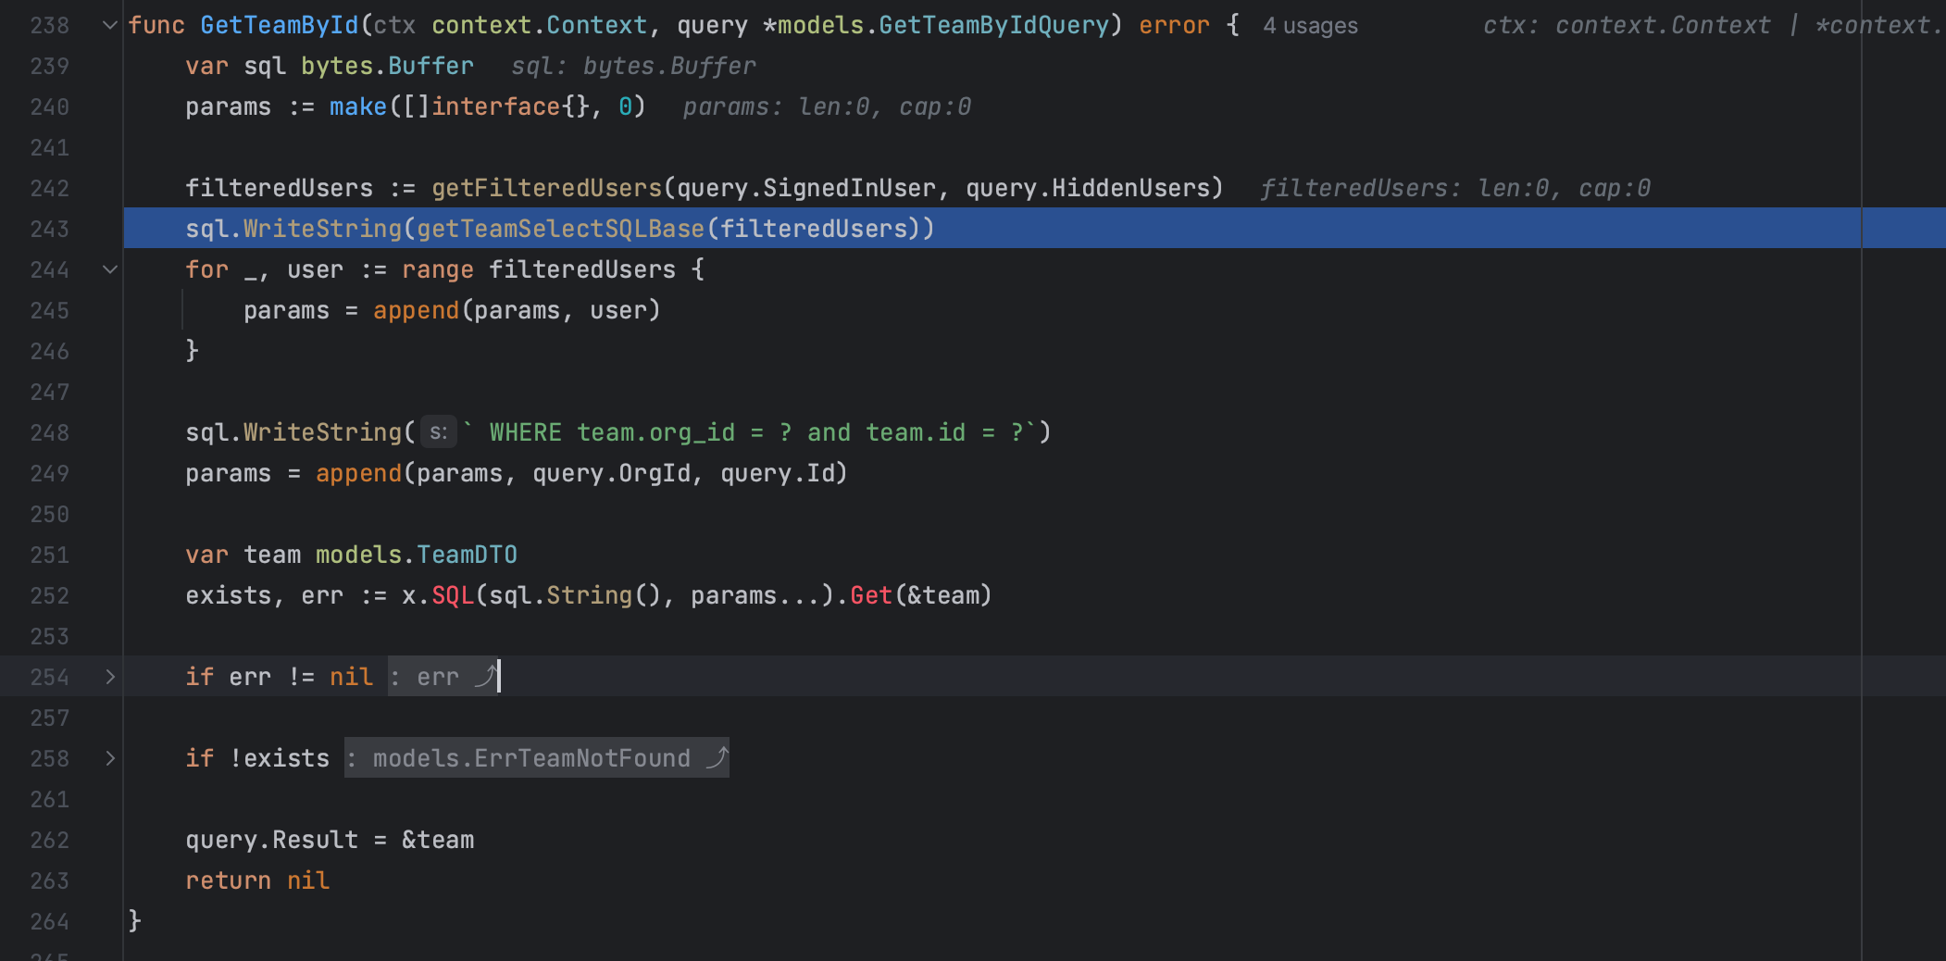Click the caret marker after the err fold
Viewport: 1946px width, 961px height.
(498, 677)
